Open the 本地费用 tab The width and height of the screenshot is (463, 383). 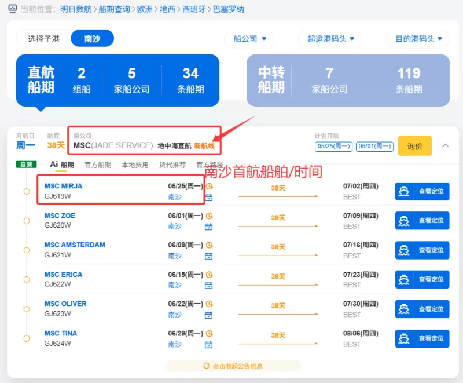(x=135, y=165)
